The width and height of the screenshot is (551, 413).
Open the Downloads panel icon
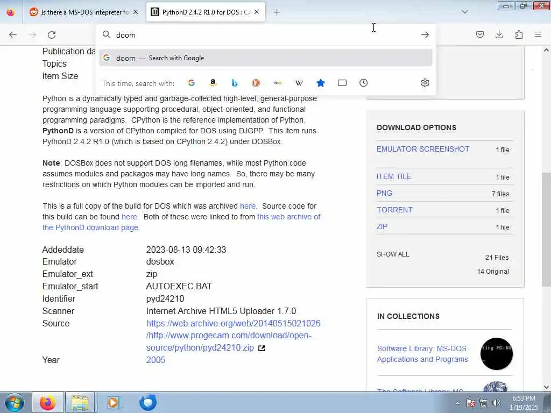pos(499,34)
